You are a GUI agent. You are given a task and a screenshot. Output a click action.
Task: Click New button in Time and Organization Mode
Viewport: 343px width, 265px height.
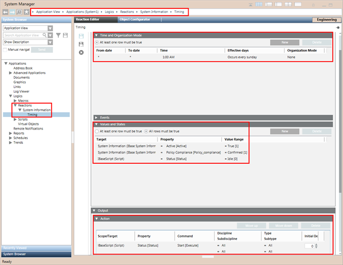tap(283, 42)
